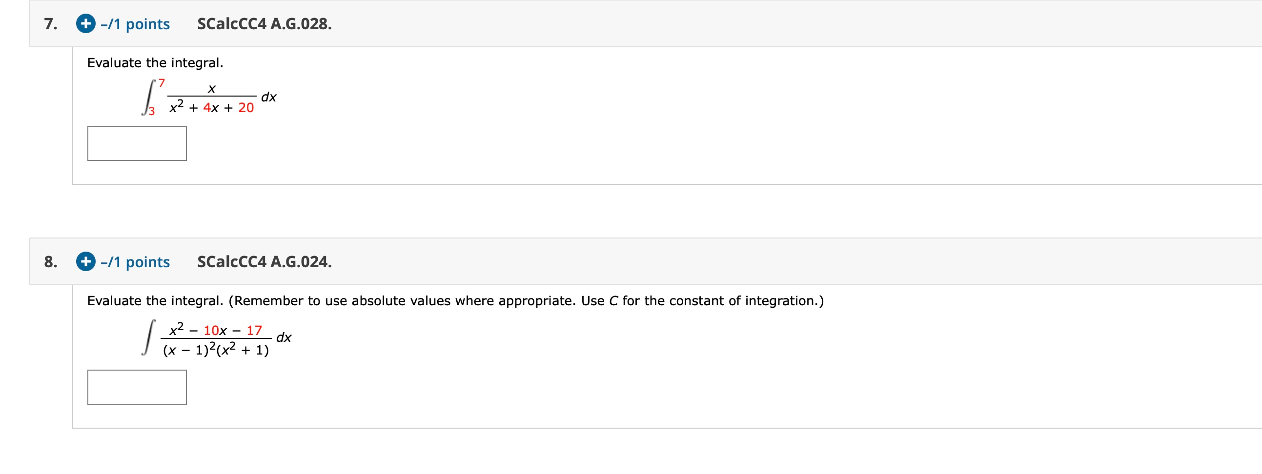
Task: Click the (x − 1)² denominator factor
Action: (189, 350)
